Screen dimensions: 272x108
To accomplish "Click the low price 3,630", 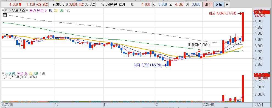I will (196, 4).
